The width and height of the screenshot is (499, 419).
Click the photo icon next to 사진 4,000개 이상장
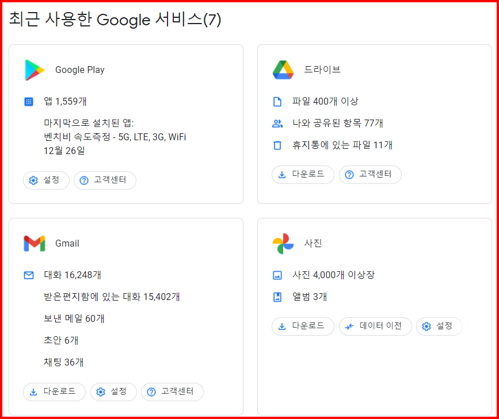(277, 275)
